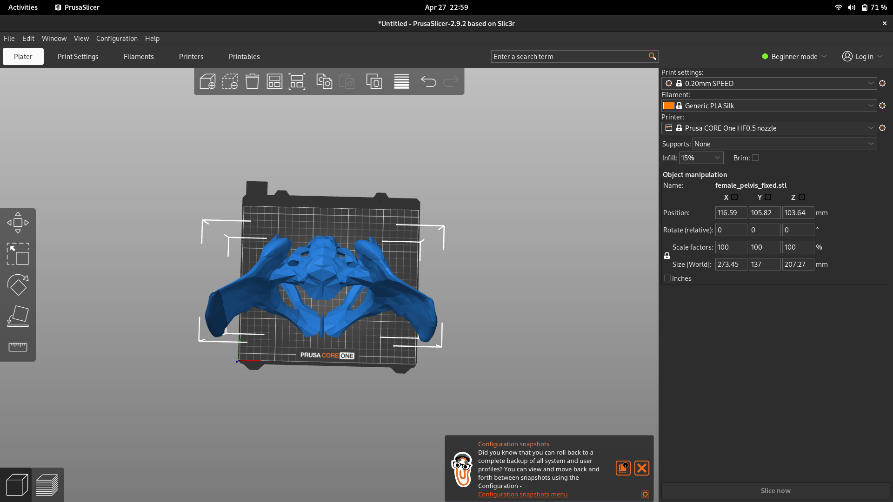
Task: Click the Slice now button
Action: click(x=775, y=490)
